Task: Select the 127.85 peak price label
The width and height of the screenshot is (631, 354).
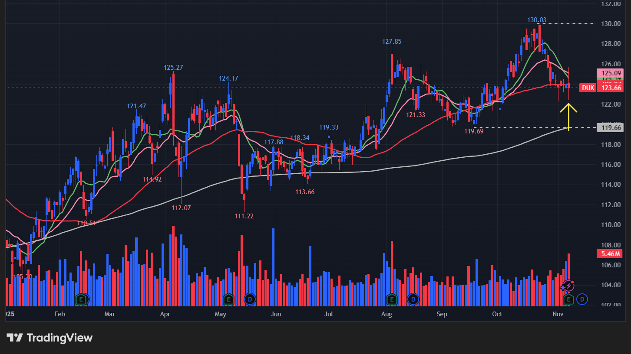Action: tap(392, 42)
